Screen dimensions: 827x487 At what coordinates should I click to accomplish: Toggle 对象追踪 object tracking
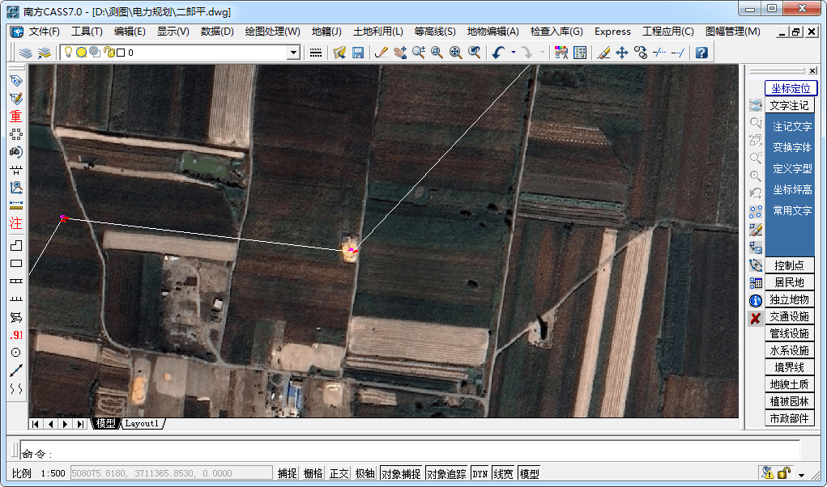point(446,473)
